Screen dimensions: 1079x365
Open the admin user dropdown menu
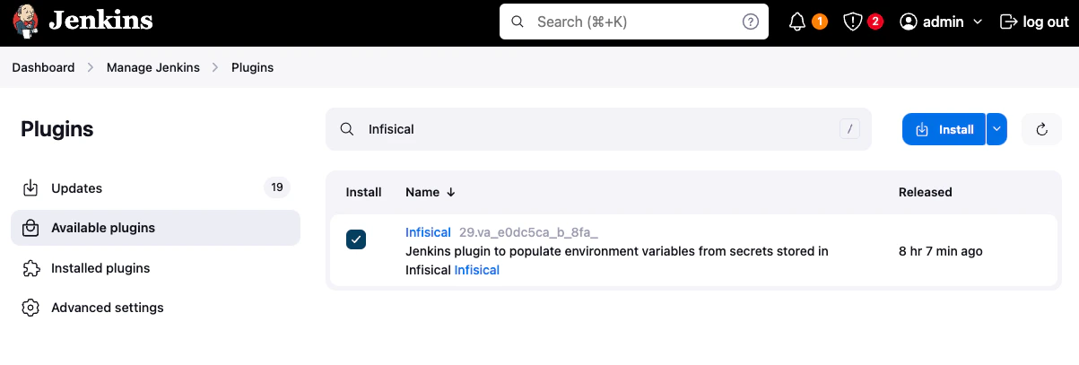pyautogui.click(x=941, y=22)
